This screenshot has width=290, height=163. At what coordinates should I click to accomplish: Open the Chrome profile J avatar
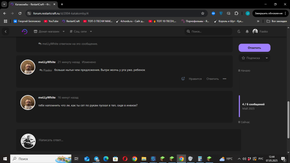(248, 13)
